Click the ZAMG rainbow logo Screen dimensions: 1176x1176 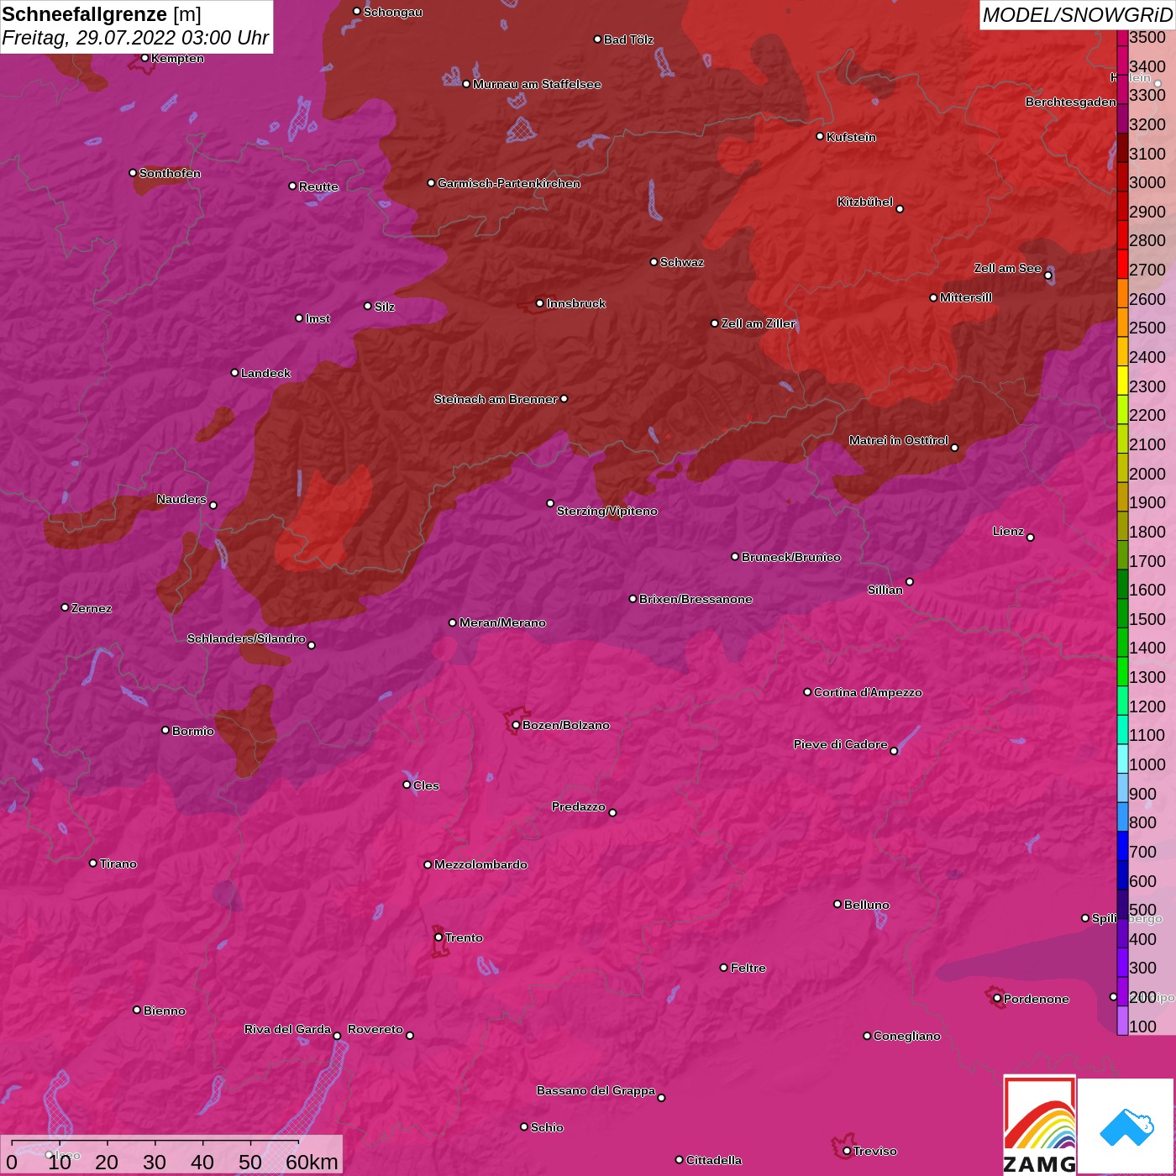pos(1039,1125)
